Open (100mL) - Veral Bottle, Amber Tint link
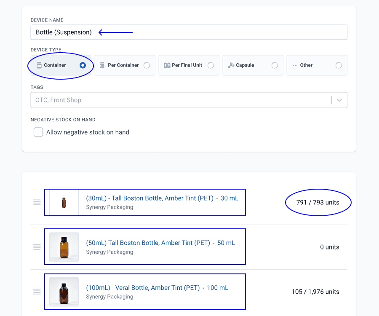Image resolution: width=379 pixels, height=316 pixels. (x=143, y=288)
